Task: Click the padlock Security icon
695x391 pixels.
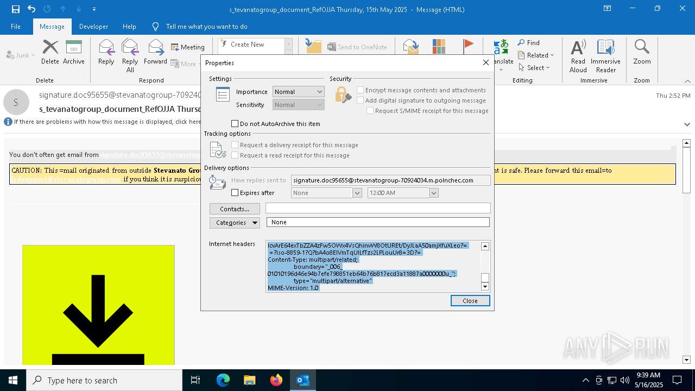Action: (343, 95)
